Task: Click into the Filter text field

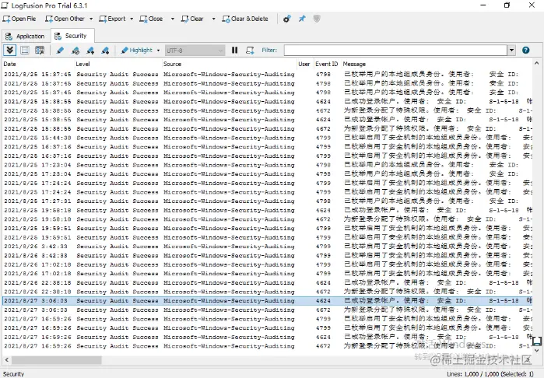Action: click(x=395, y=51)
